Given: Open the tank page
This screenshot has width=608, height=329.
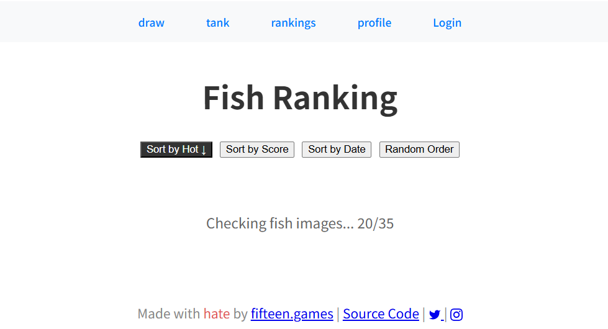Looking at the screenshot, I should click(217, 23).
